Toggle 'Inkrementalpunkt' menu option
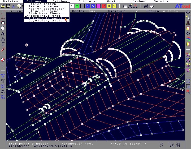 point(46,18)
